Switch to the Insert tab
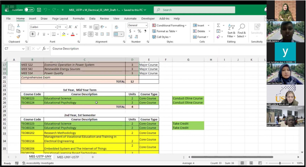Image resolution: width=306 pixels, height=167 pixels. click(x=32, y=18)
